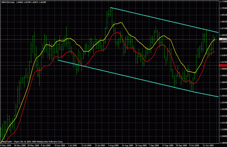The width and height of the screenshot is (227, 147).
Task: Click the 28 May 2009 date label
Action: click(x=33, y=145)
